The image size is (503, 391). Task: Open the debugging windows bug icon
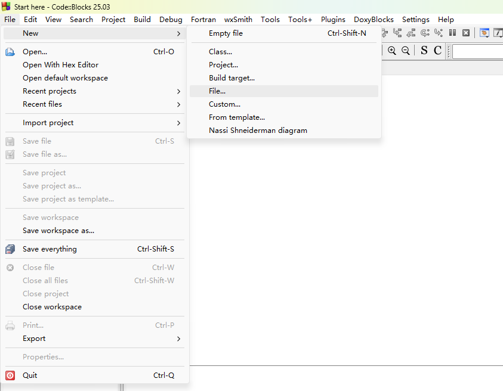click(x=485, y=33)
